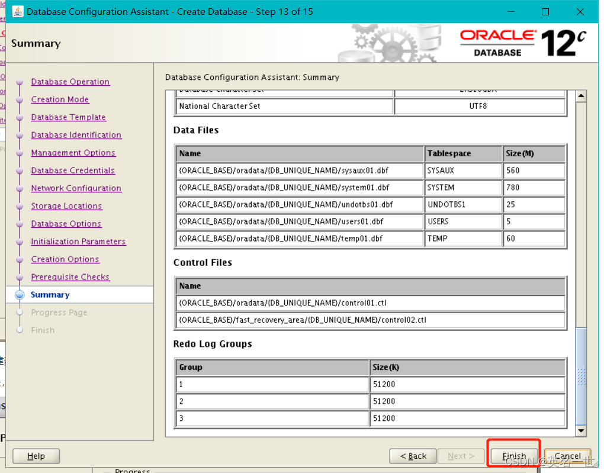The width and height of the screenshot is (604, 473).
Task: Open Network Configuration step
Action: point(76,188)
